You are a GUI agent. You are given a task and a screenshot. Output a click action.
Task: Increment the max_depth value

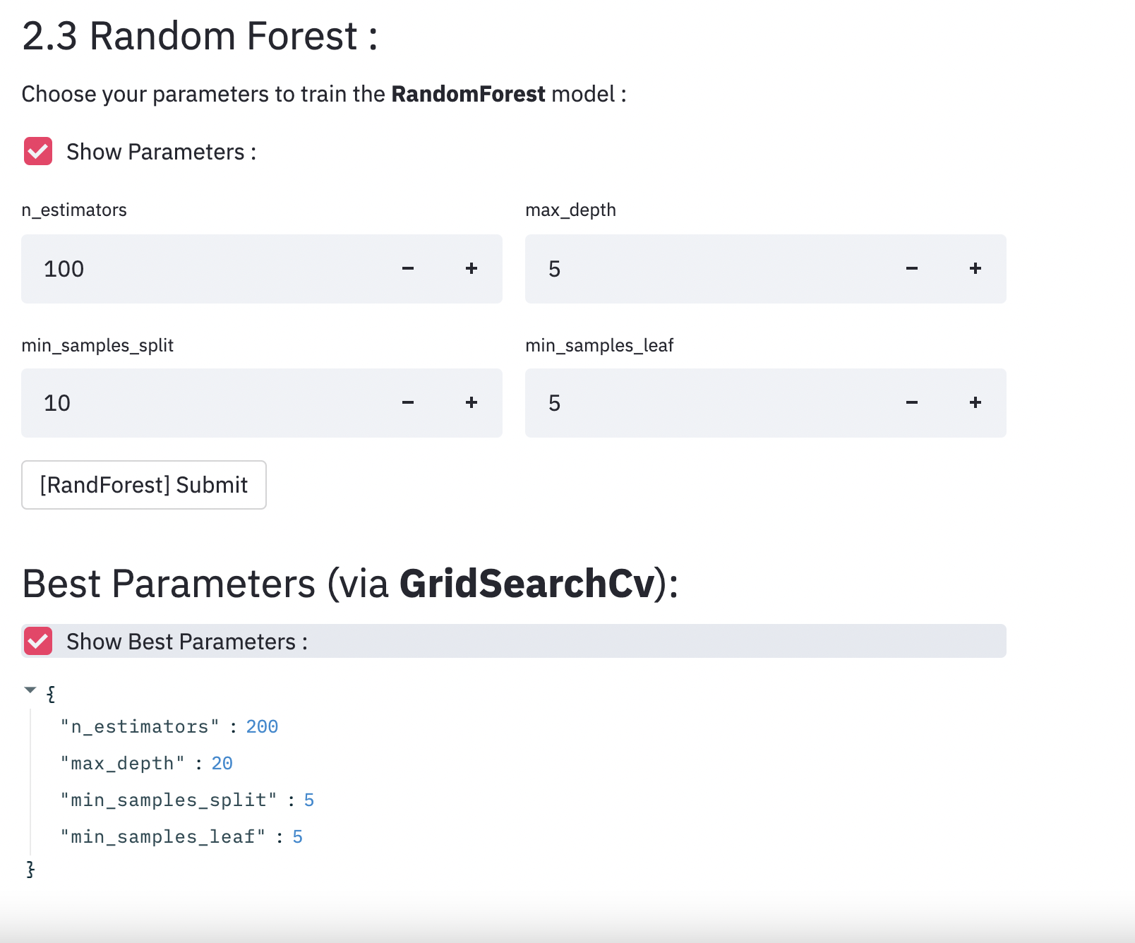(x=975, y=269)
